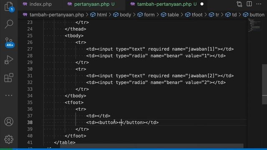This screenshot has height=150, width=267.
Task: Place cursor on jawaban[1] input line
Action: [x=160, y=49]
